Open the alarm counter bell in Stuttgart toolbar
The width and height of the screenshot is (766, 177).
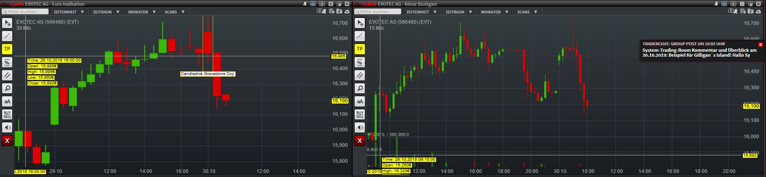pos(733,11)
